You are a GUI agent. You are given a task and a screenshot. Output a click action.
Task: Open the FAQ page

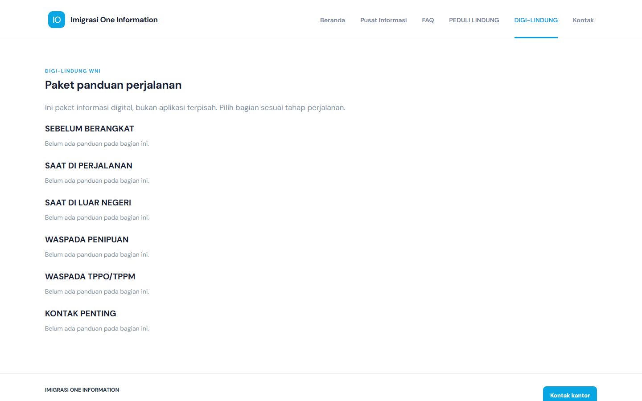coord(428,20)
